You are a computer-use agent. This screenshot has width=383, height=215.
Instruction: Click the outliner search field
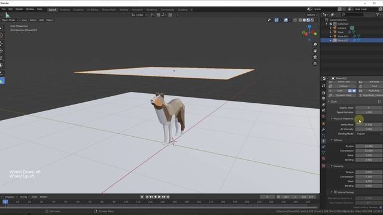(352, 14)
